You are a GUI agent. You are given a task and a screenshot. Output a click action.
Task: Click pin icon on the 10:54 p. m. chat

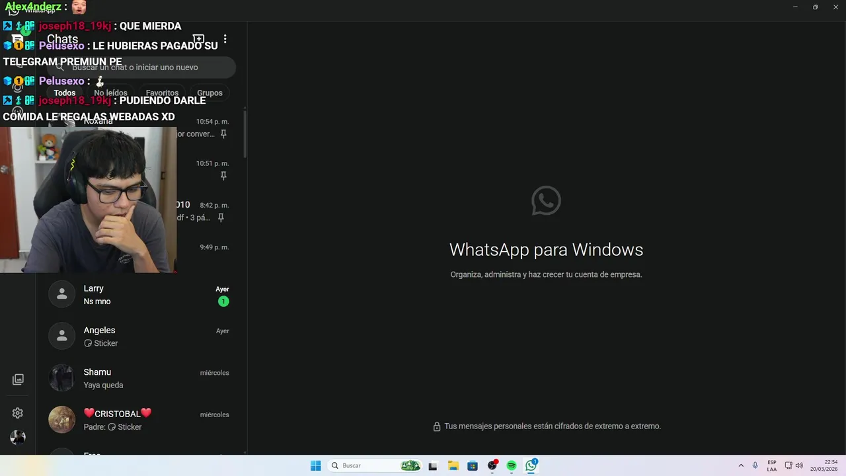223,134
